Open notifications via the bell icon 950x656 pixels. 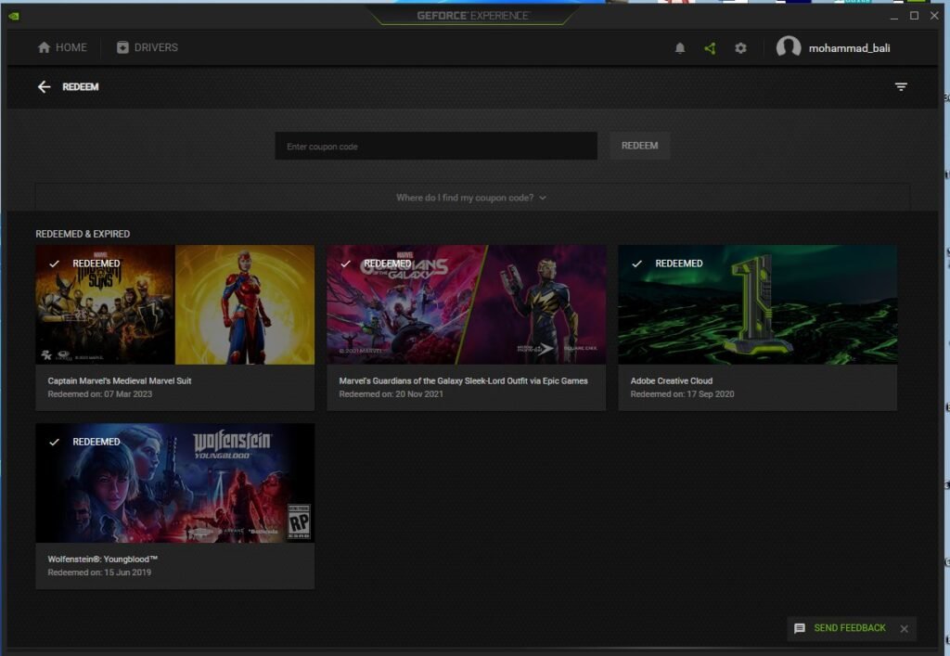point(680,47)
